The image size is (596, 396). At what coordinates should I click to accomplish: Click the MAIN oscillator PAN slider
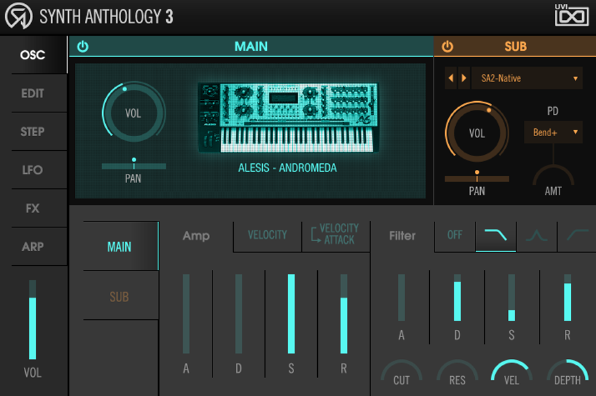(134, 165)
